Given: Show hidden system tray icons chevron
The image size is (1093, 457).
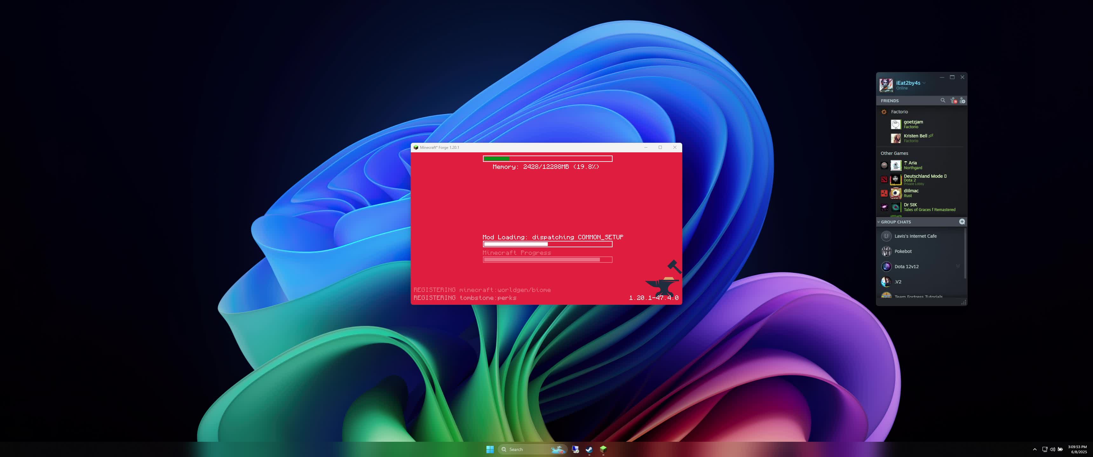Looking at the screenshot, I should coord(1035,449).
